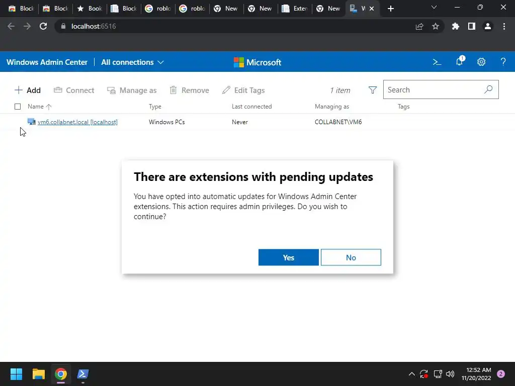This screenshot has width=515, height=386.
Task: Open the help question mark icon
Action: point(503,62)
